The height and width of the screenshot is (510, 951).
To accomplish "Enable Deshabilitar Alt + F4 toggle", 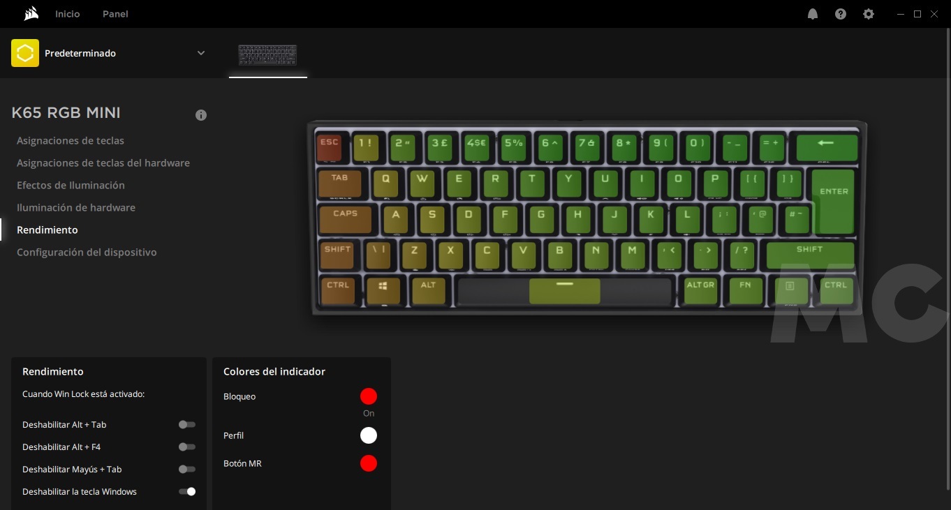I will [x=186, y=447].
